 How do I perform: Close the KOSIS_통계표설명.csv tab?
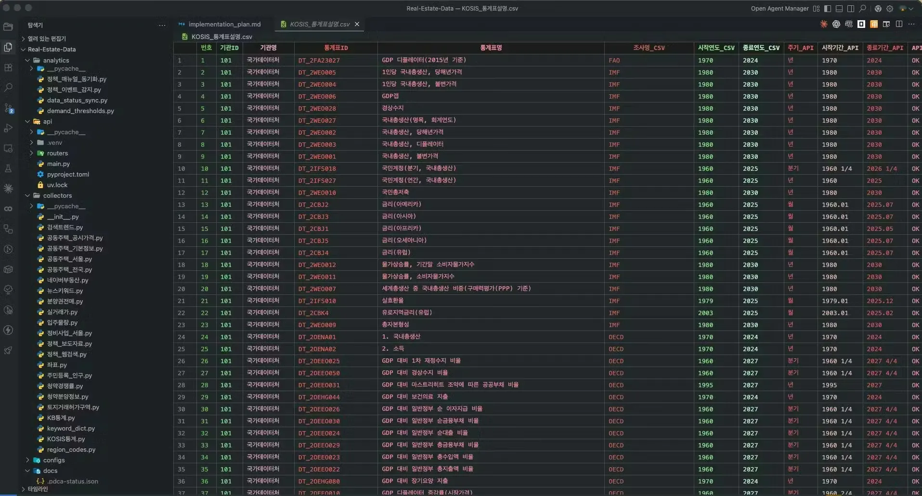(x=357, y=24)
